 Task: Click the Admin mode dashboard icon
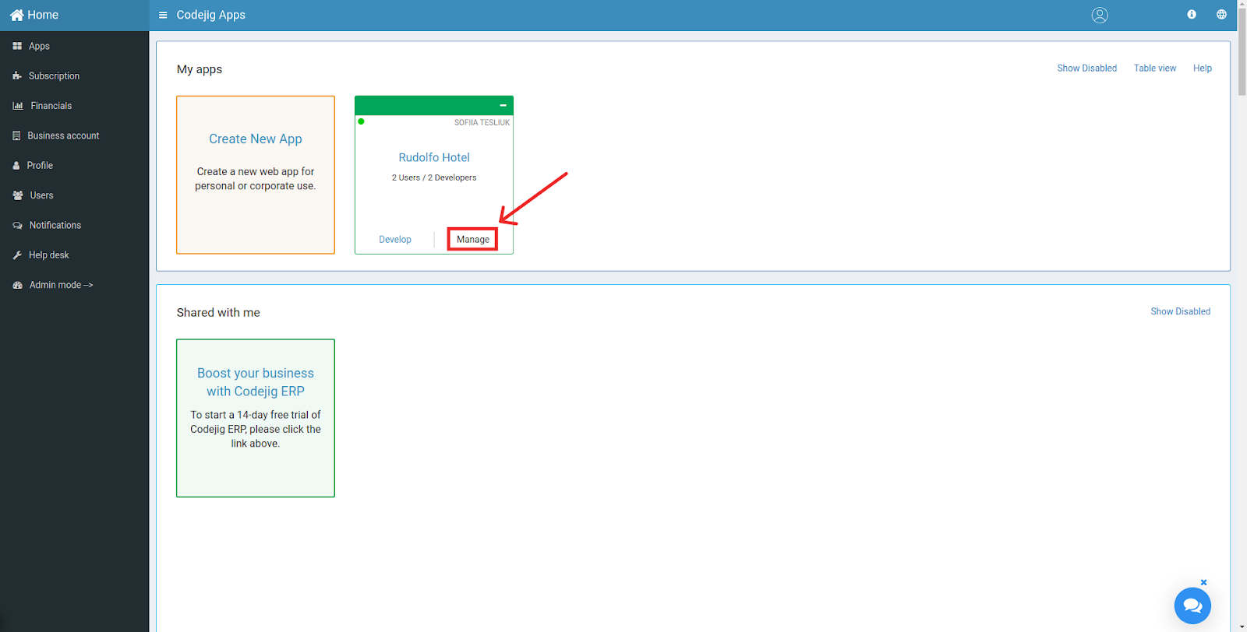pos(18,286)
